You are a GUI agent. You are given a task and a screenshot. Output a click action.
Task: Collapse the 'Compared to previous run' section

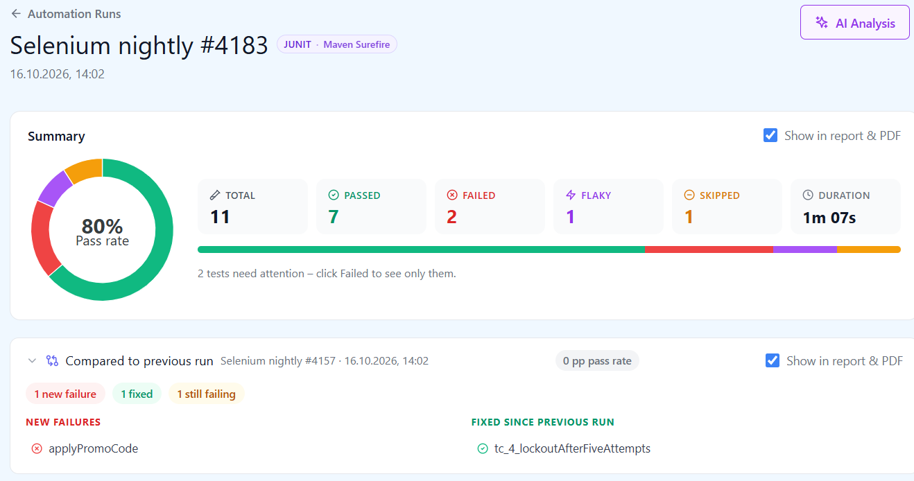tap(32, 360)
